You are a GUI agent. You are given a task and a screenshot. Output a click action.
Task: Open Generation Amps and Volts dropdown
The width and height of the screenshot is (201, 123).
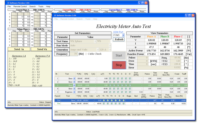click(98, 50)
